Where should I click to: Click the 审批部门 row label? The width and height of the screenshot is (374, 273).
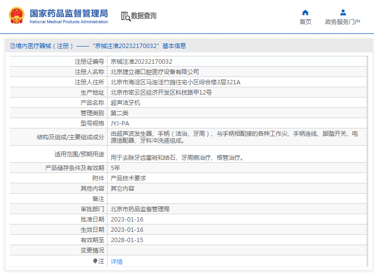click(92, 209)
